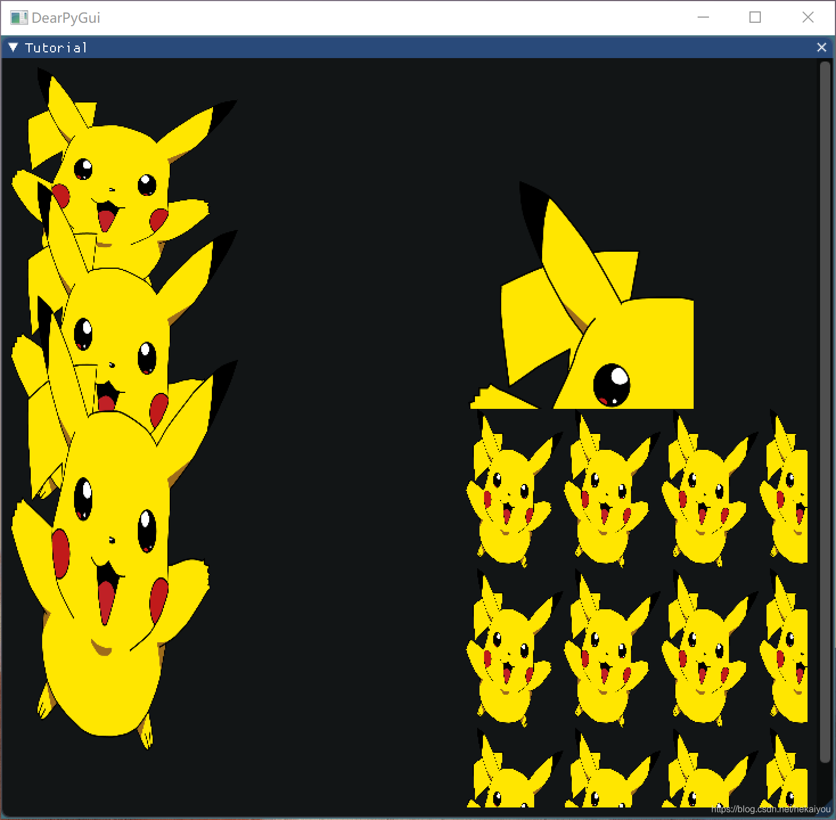
Task: Click the large cropped Pikachu head image
Action: [x=581, y=295]
